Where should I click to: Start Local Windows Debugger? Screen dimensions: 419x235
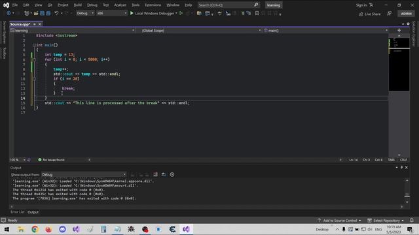point(153,13)
